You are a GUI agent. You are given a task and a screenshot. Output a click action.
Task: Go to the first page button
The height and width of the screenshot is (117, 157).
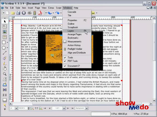click(x=45, y=108)
